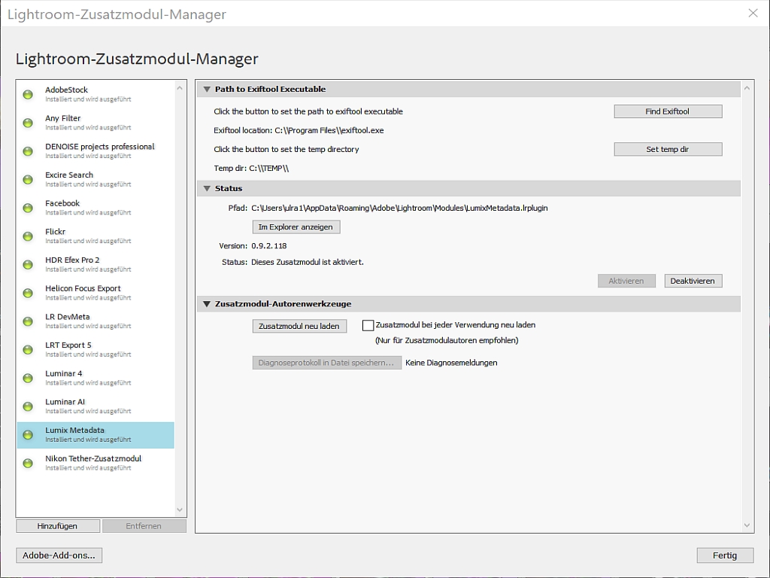Click the green status icon beside AdobeStock

27,94
